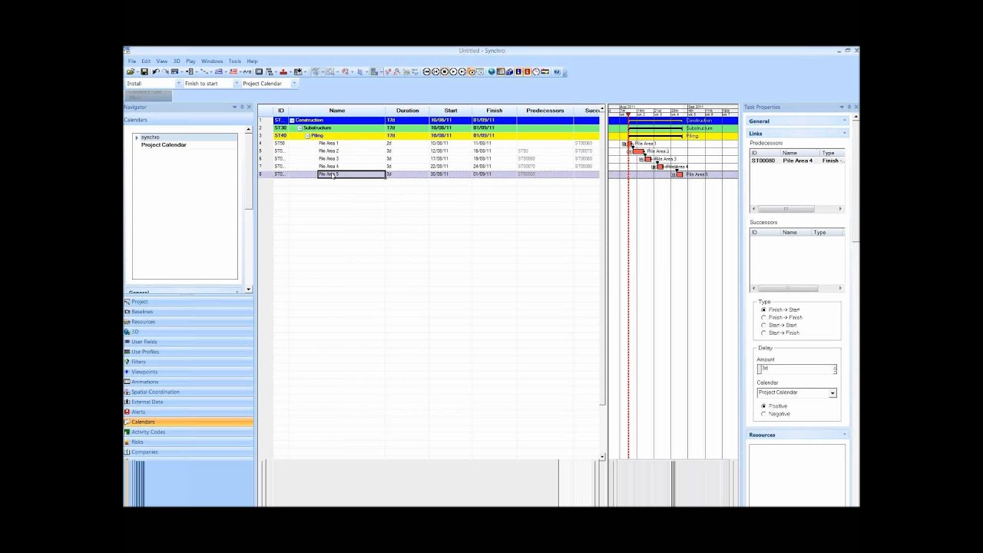Screen dimensions: 983x553
Task: Open Use Profiles section in Navigator
Action: (188, 352)
